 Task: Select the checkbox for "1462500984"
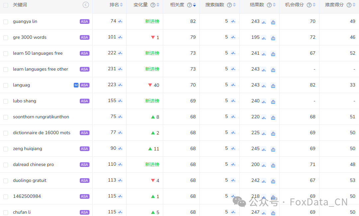coord(5,196)
